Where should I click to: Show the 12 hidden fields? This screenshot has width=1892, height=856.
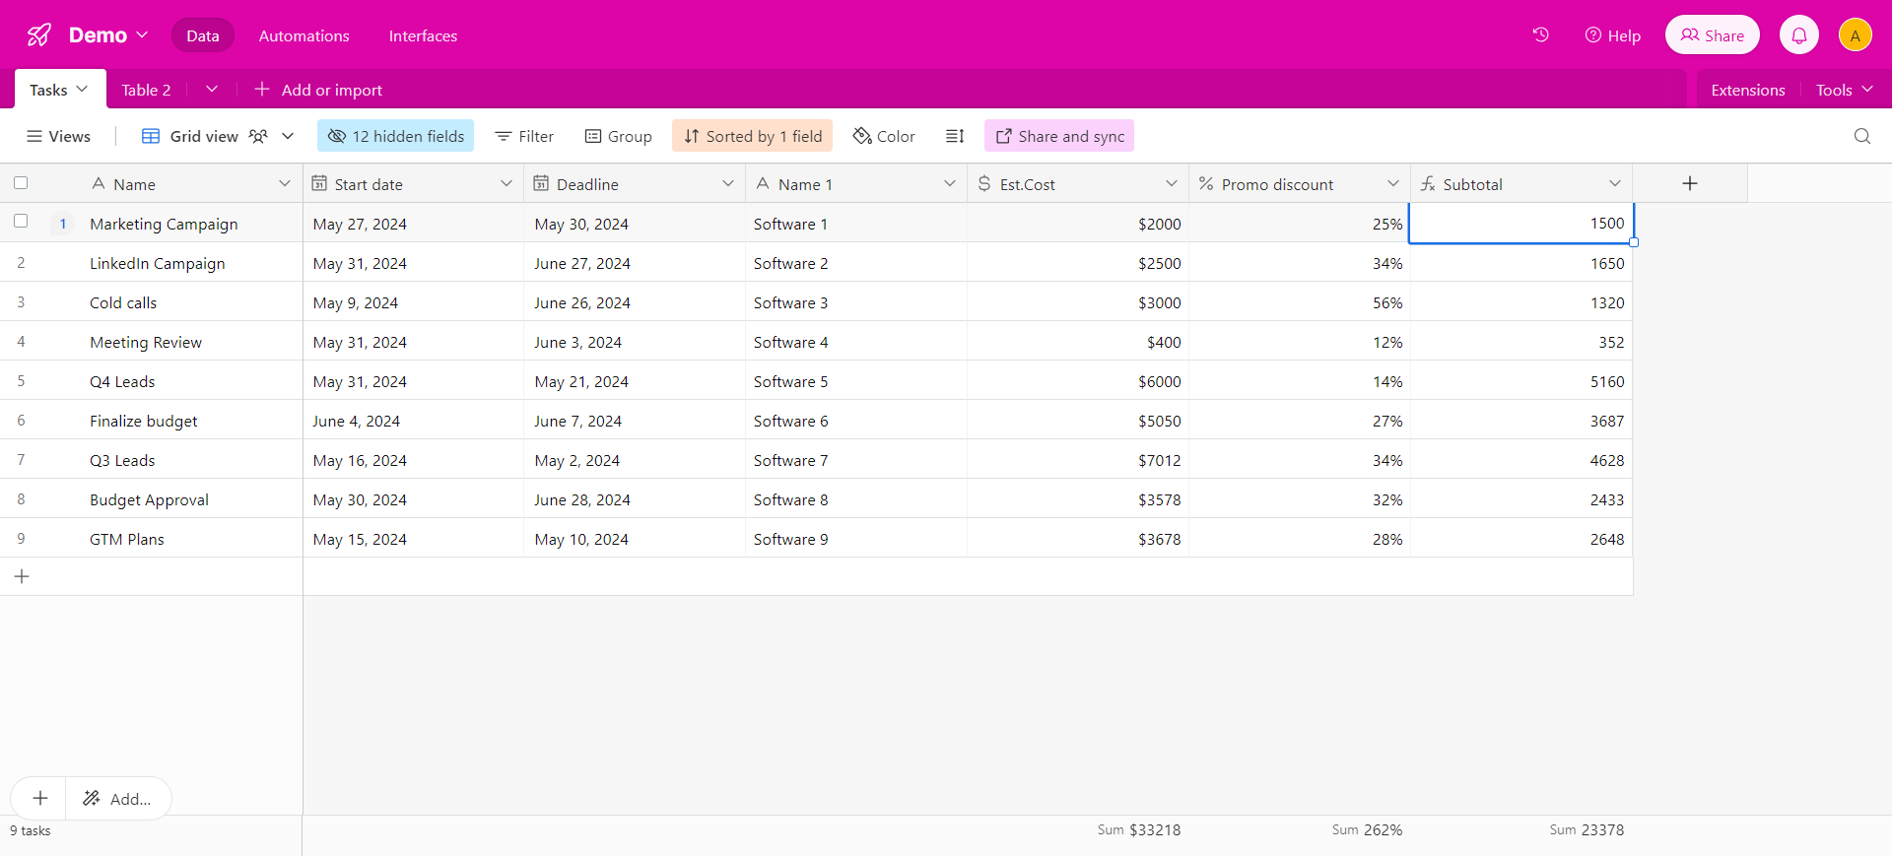(395, 136)
